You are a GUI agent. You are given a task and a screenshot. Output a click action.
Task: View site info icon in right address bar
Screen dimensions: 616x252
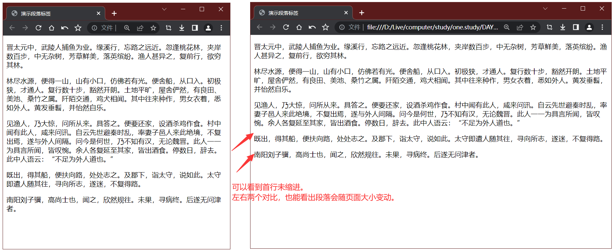[x=342, y=27]
